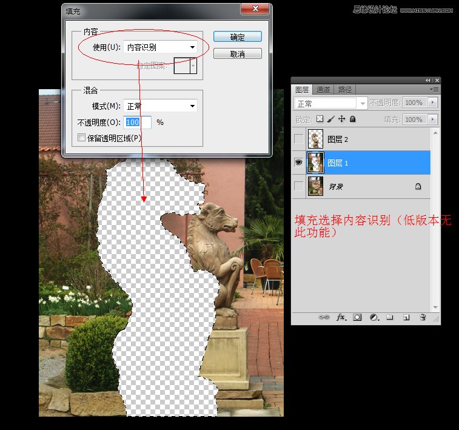Lock position move icon
This screenshot has width=459, height=430.
(341, 118)
